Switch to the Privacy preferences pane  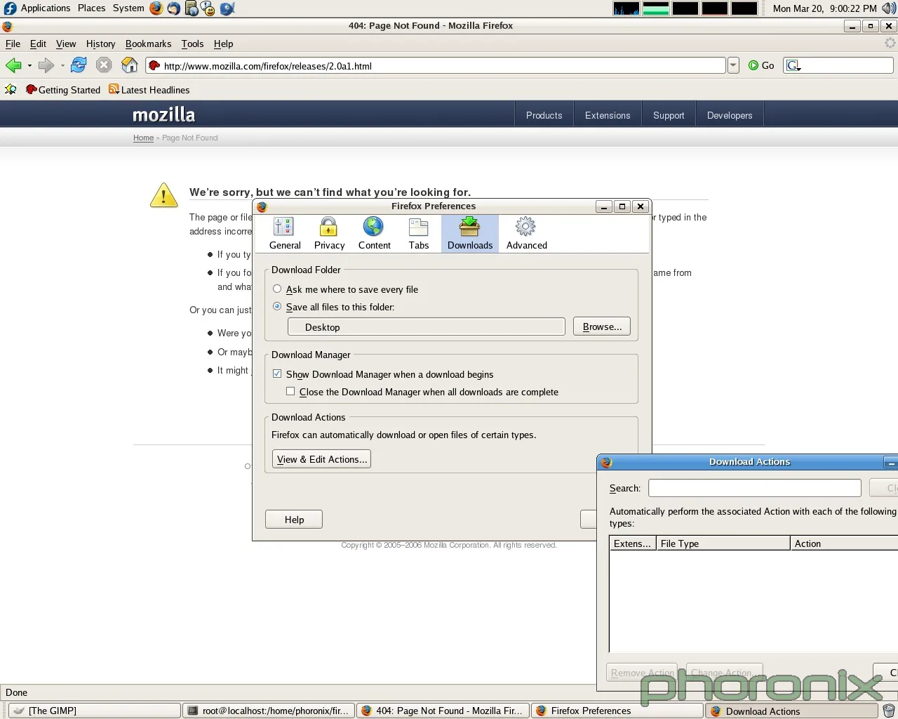329,233
